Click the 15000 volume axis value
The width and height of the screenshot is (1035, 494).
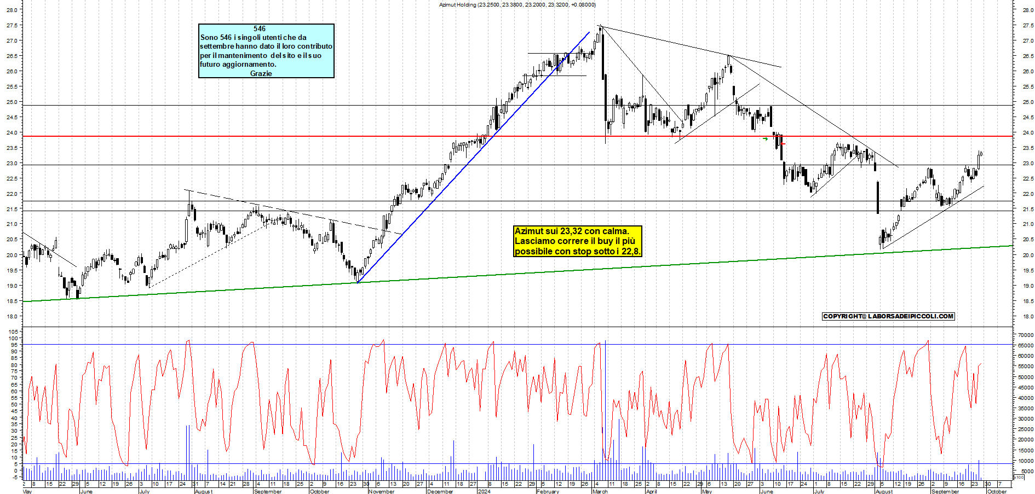click(x=1026, y=450)
